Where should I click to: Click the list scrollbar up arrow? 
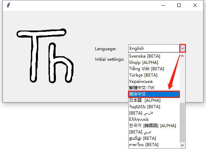(x=182, y=56)
